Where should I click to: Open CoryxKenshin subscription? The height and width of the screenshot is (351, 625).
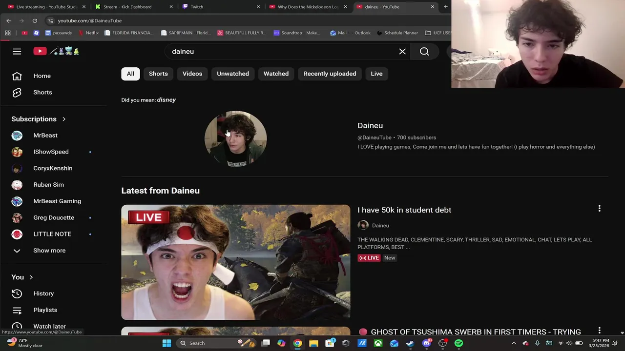53,168
